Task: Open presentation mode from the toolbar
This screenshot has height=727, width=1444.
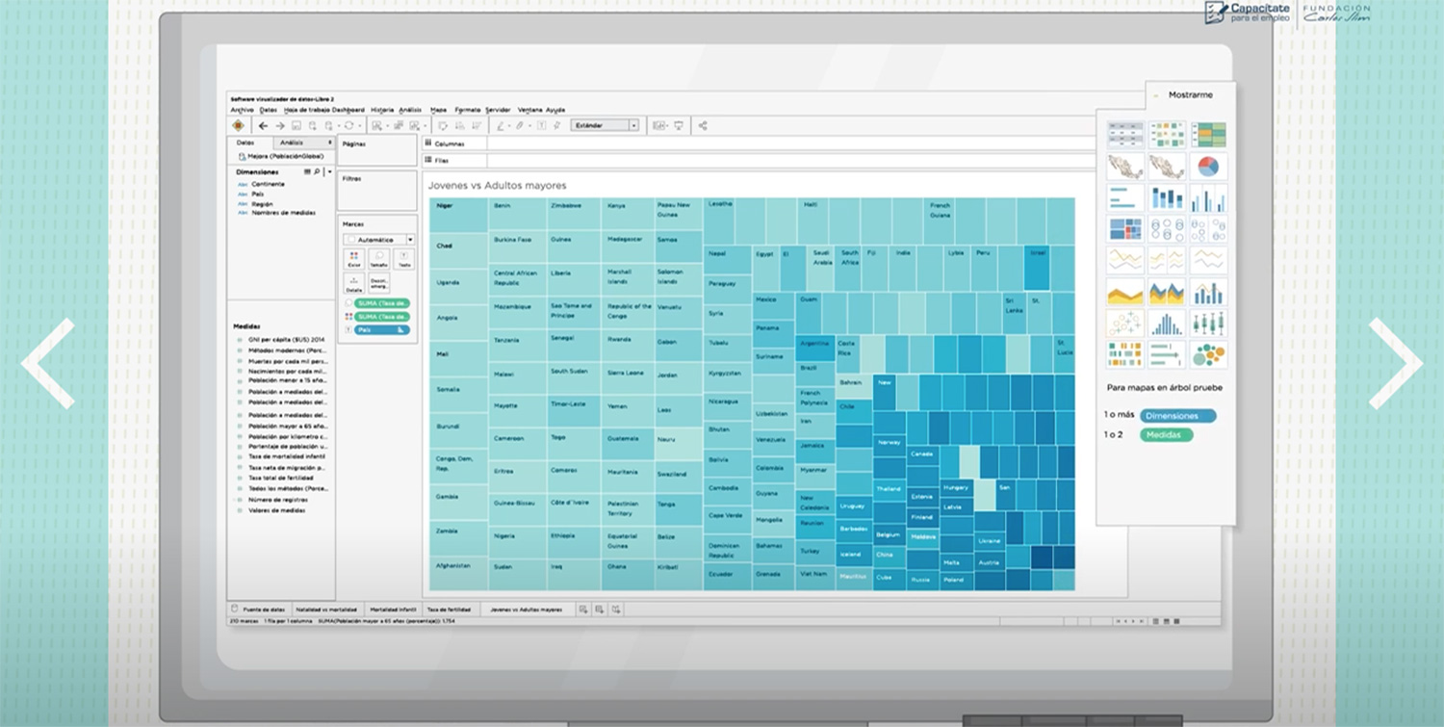Action: pos(679,126)
